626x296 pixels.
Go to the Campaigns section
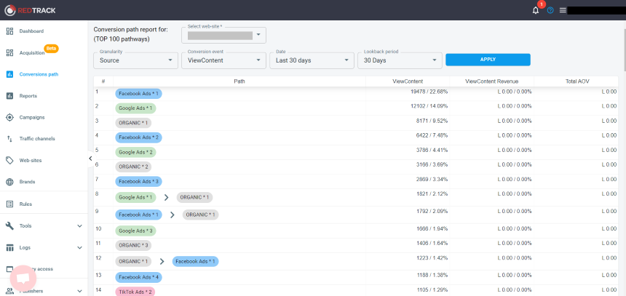32,118
